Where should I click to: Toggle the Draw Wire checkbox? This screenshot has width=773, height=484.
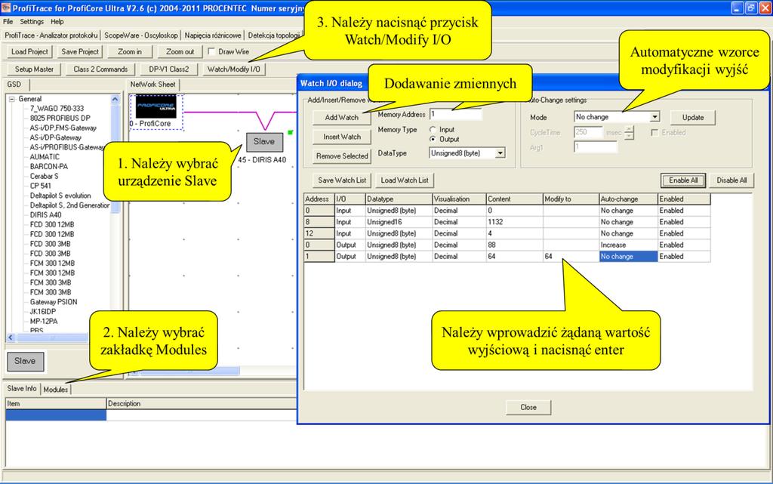[211, 51]
